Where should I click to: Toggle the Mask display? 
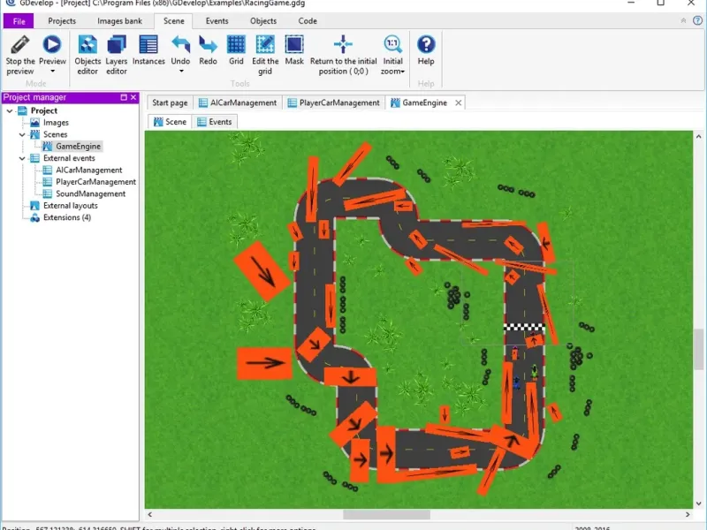294,44
